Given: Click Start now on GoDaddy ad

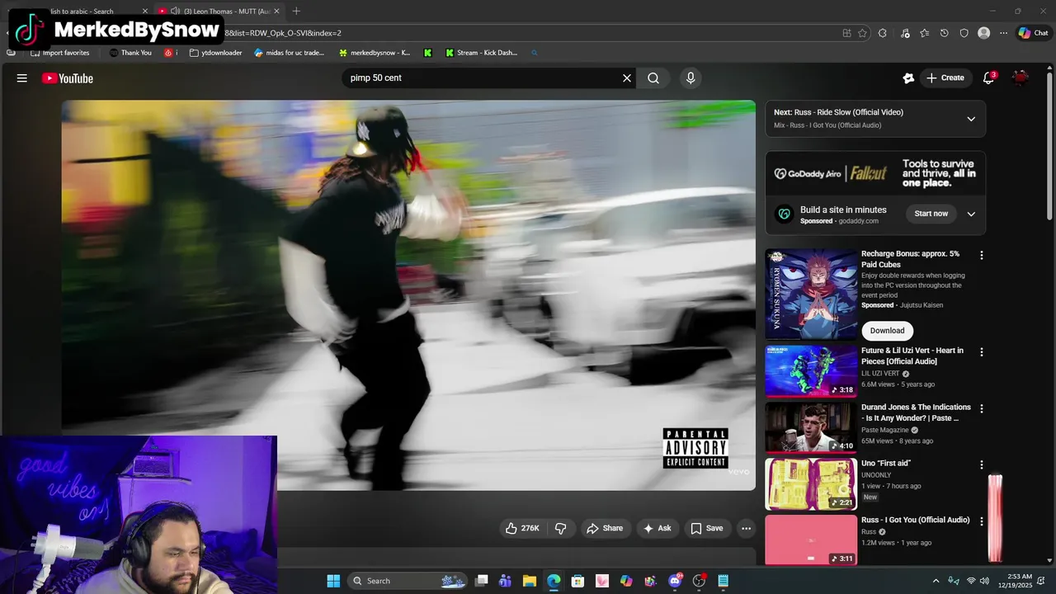Looking at the screenshot, I should point(931,214).
